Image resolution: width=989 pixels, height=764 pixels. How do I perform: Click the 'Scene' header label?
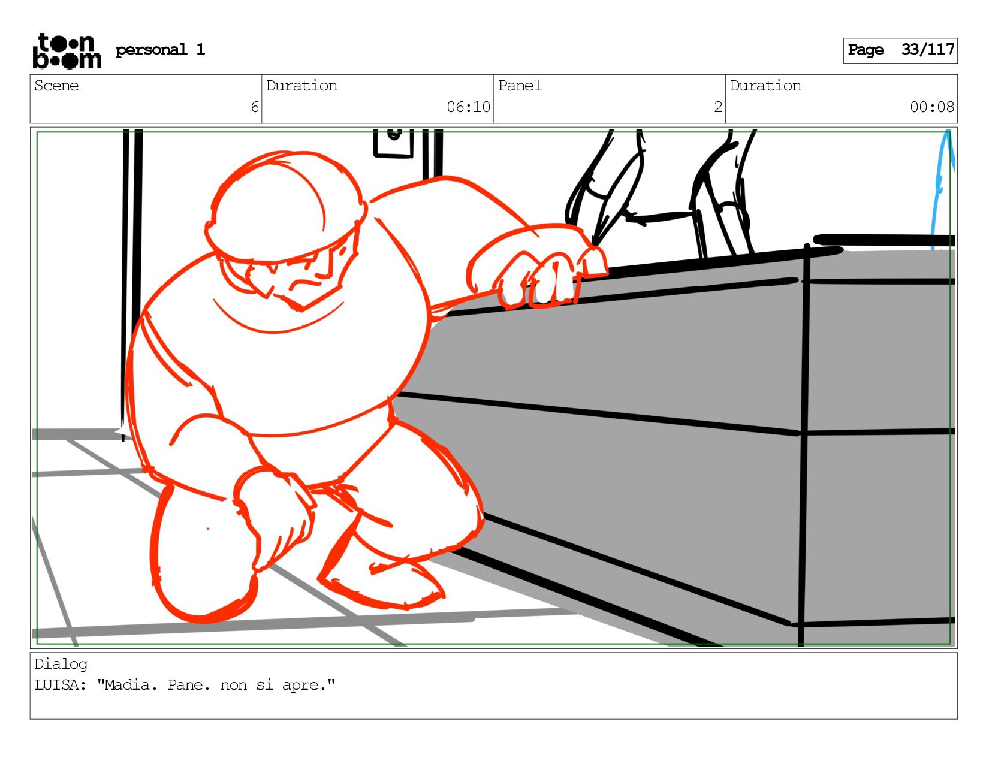coord(56,86)
